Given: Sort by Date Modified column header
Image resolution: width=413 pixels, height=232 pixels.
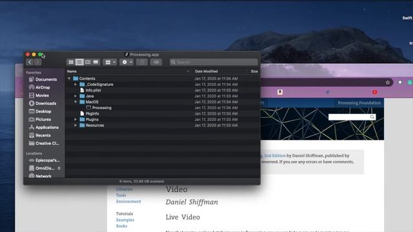Looking at the screenshot, I should 206,72.
